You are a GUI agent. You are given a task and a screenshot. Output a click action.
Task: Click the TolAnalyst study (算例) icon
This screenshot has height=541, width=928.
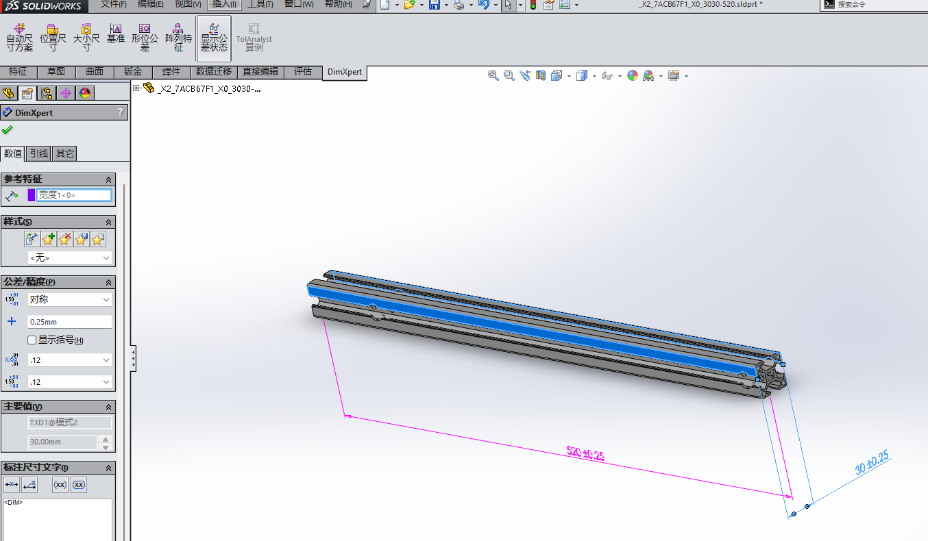[x=254, y=38]
